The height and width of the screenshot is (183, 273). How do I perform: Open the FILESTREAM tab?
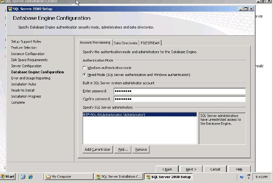pos(150,43)
